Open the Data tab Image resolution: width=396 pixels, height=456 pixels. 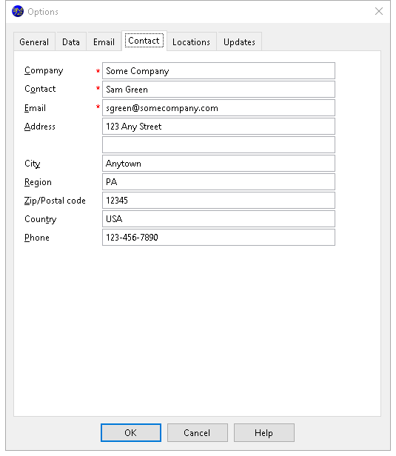tap(71, 42)
